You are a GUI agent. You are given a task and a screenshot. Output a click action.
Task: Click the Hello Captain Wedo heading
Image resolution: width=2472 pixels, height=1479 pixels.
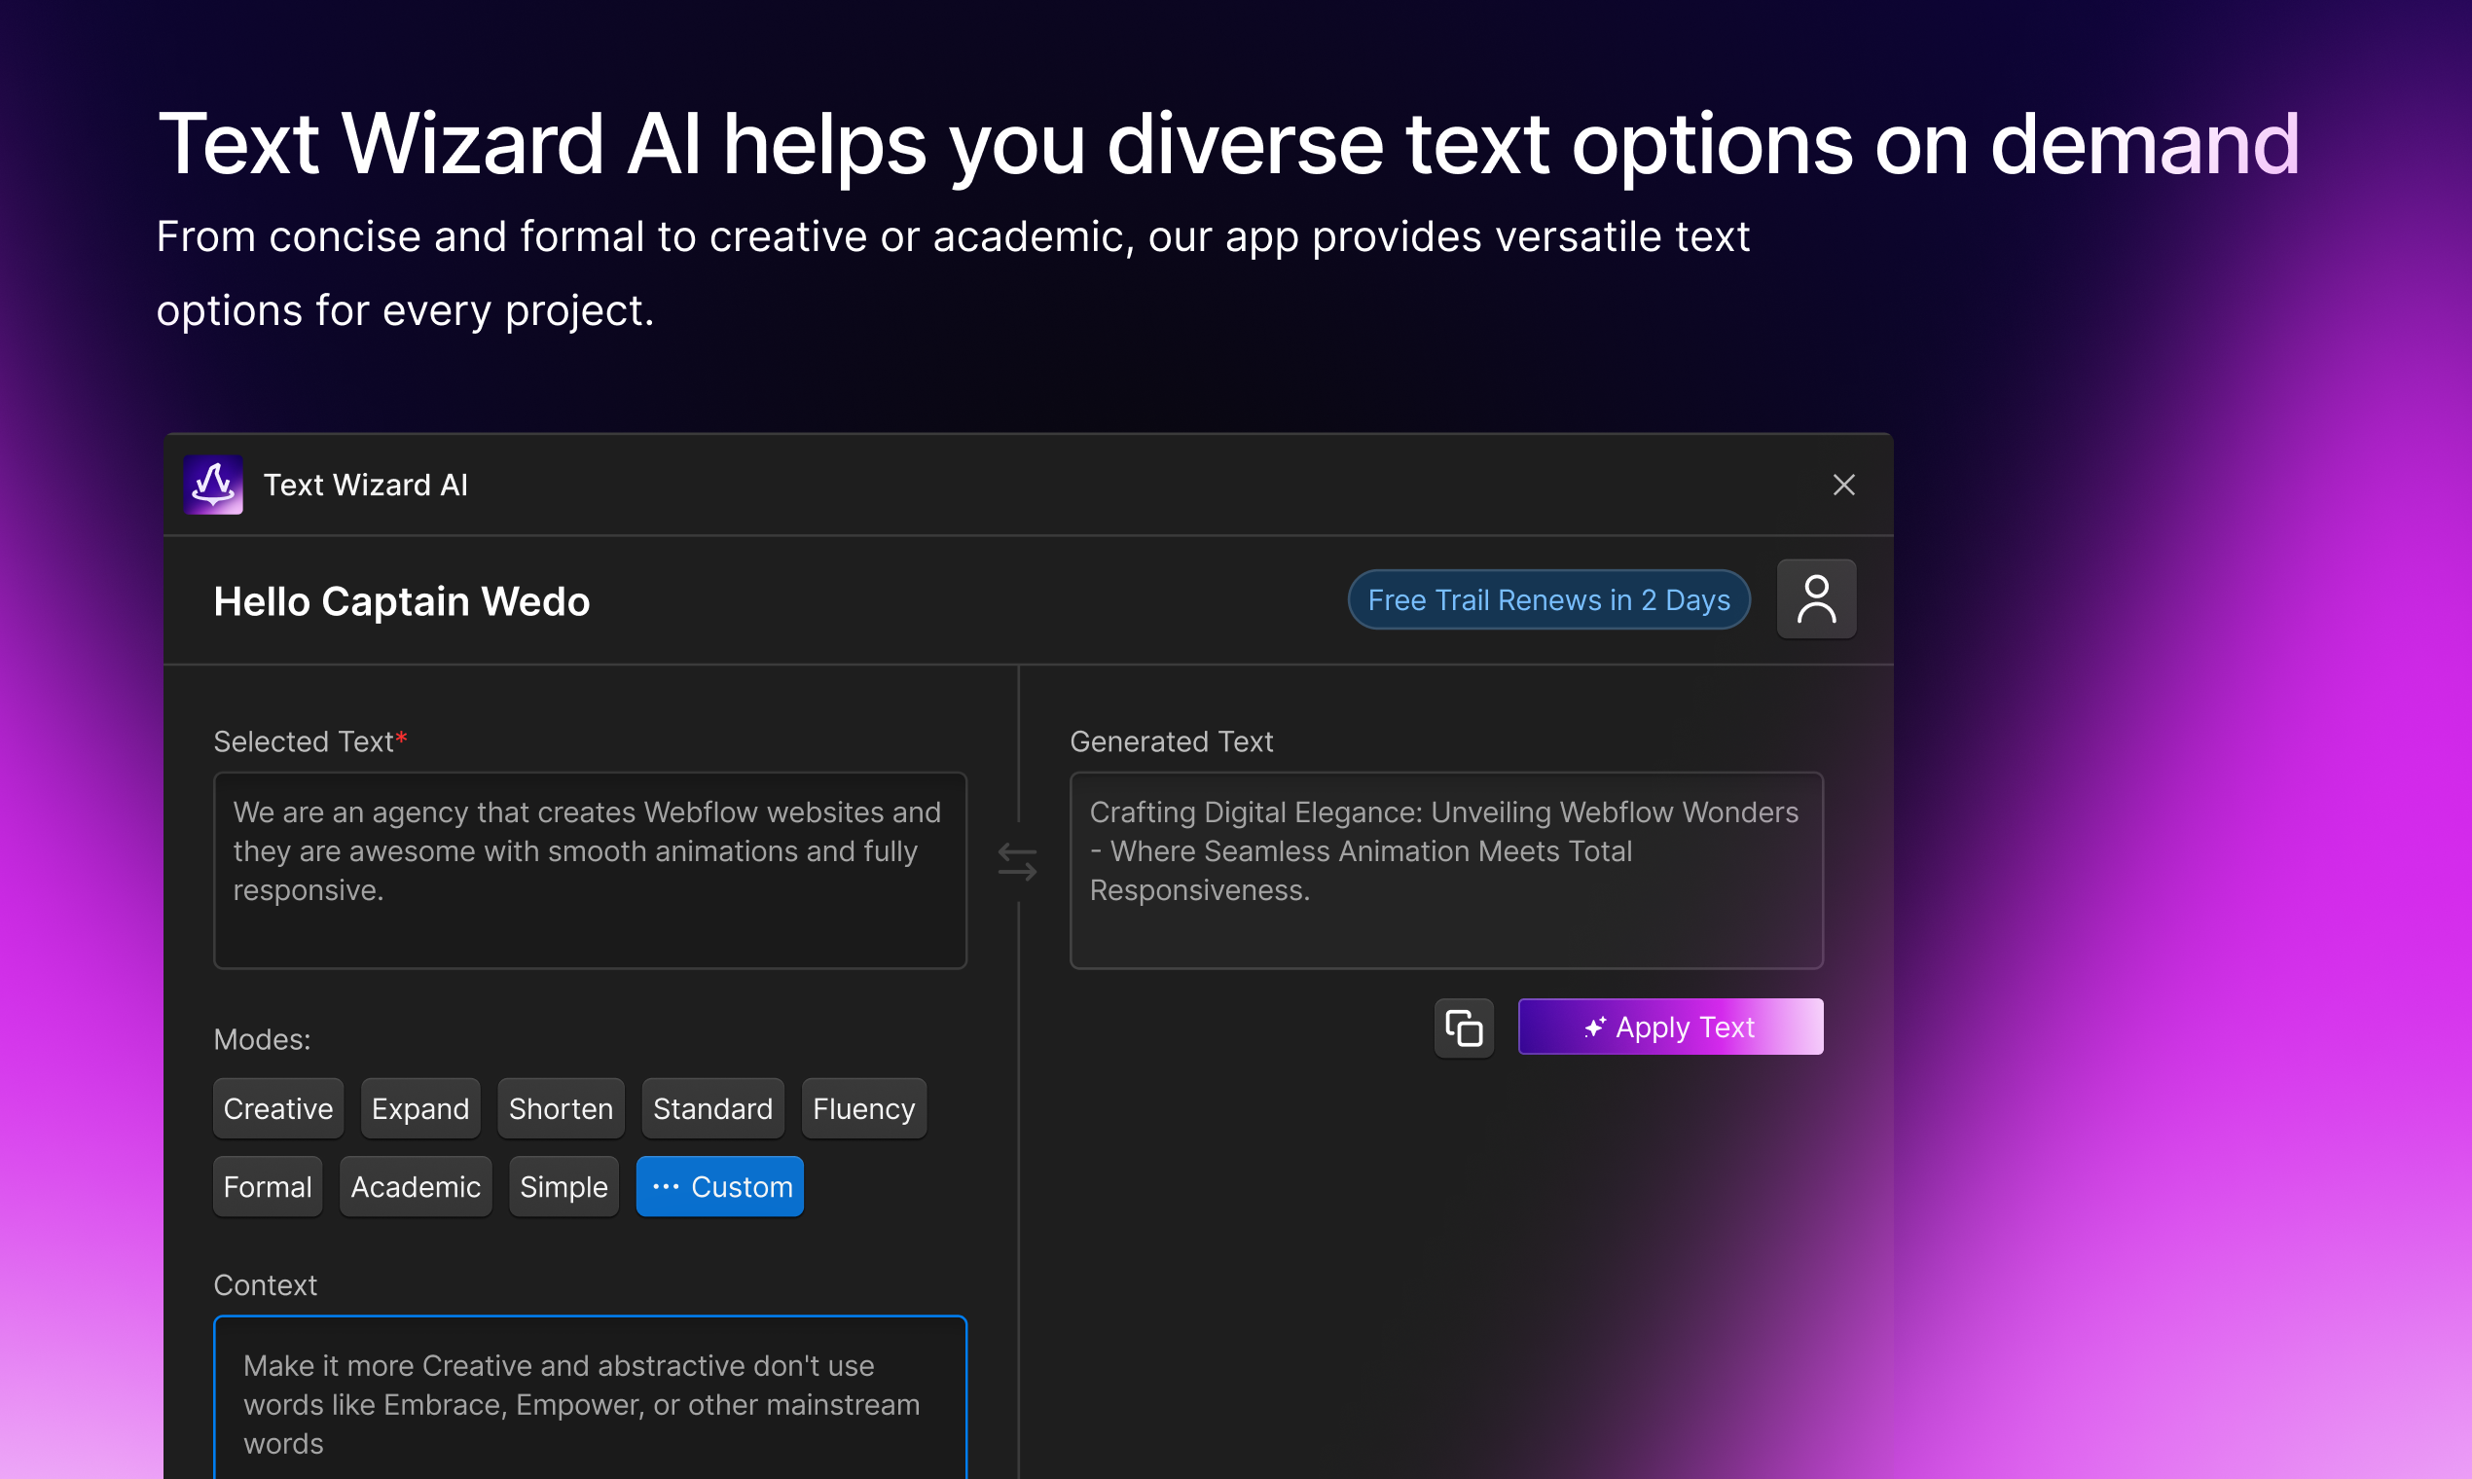[x=402, y=601]
